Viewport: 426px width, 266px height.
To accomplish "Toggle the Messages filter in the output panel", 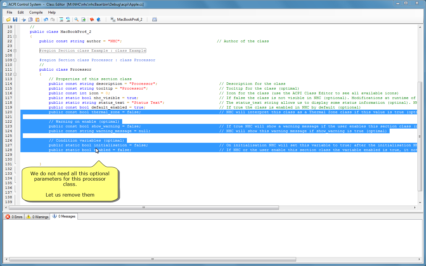I will point(64,216).
